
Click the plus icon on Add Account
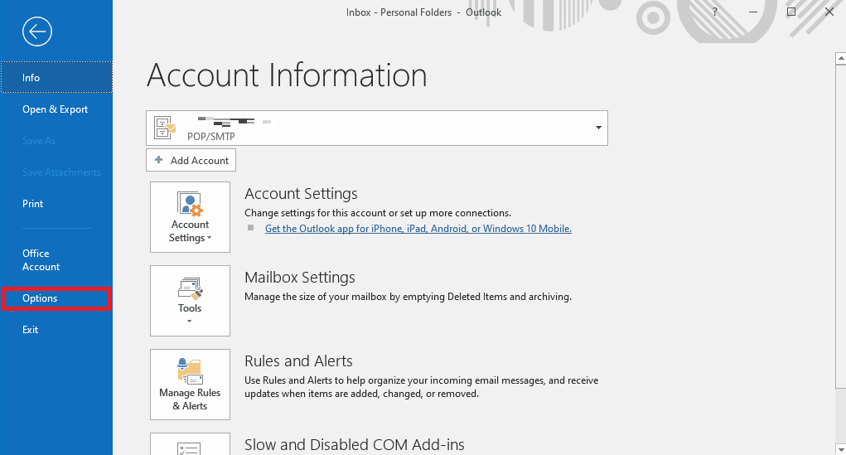(x=158, y=160)
